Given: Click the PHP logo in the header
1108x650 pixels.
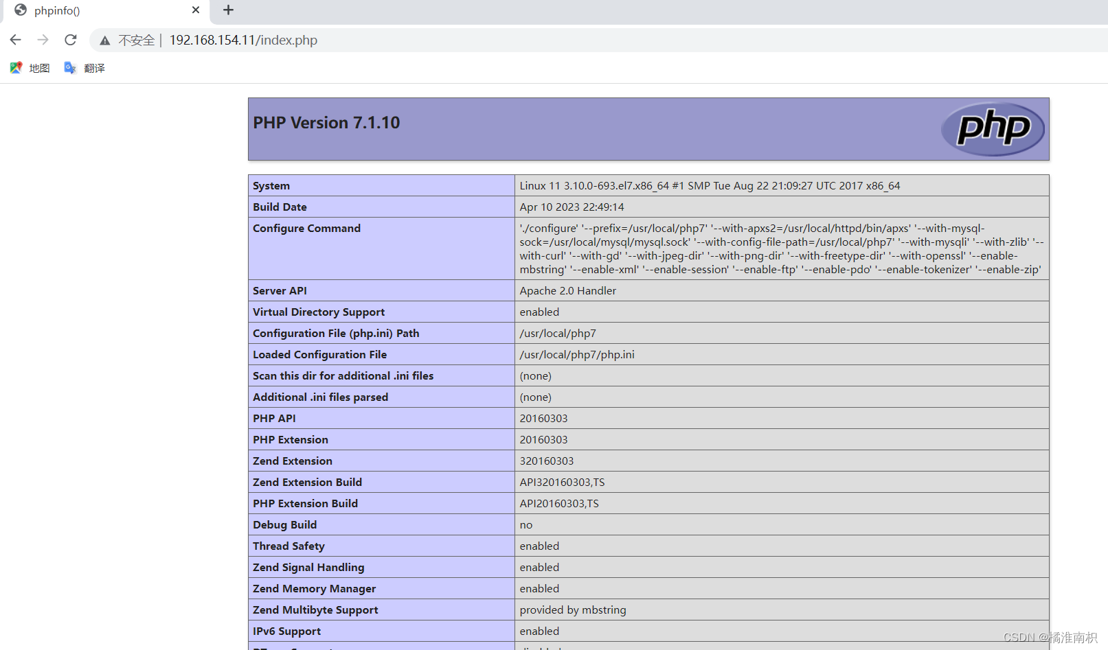Looking at the screenshot, I should pyautogui.click(x=993, y=128).
